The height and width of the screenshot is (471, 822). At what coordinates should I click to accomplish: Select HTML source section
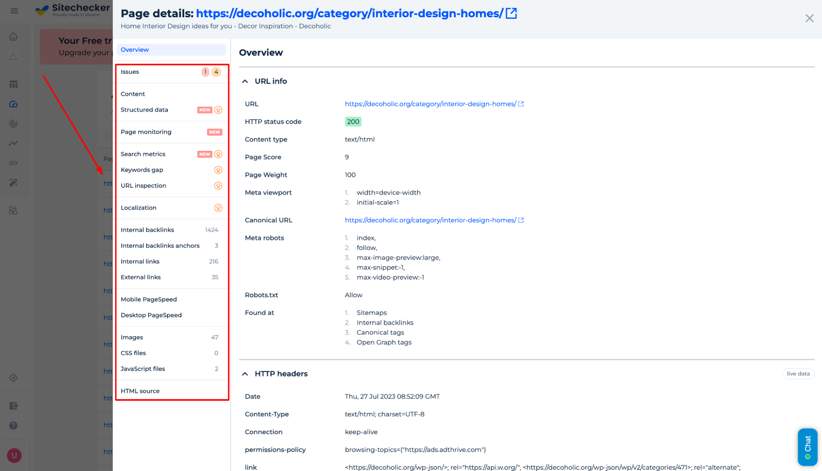point(140,390)
